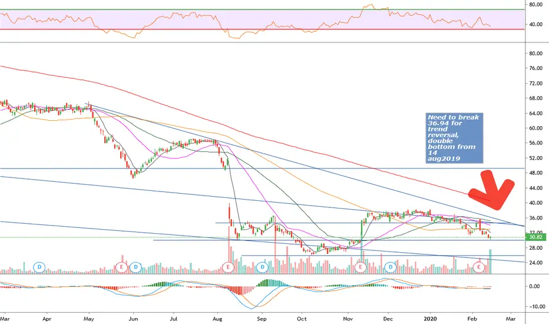The height and width of the screenshot is (324, 549).
Task: Click the green 30.82 current price label
Action: pyautogui.click(x=537, y=237)
